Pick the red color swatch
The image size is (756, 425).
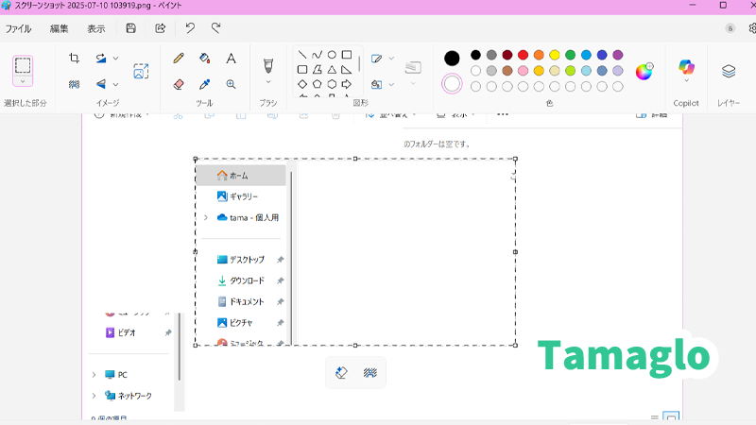click(523, 55)
